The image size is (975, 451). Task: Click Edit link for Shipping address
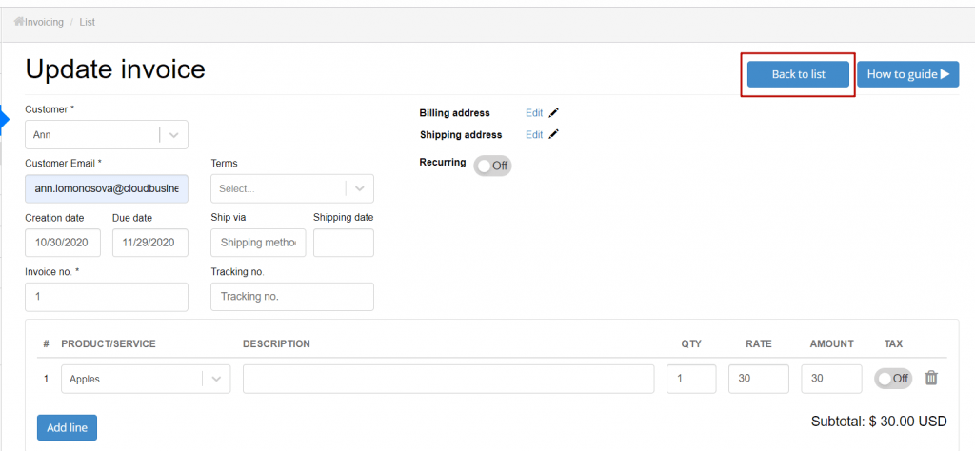pyautogui.click(x=534, y=134)
